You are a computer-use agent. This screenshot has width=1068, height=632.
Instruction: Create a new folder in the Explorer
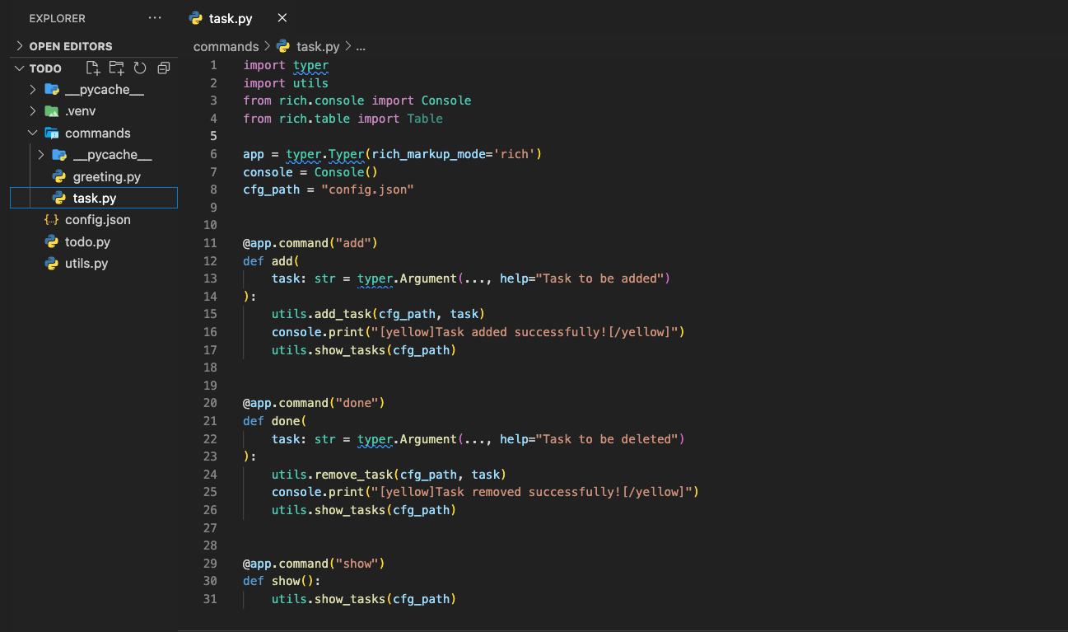(118, 68)
